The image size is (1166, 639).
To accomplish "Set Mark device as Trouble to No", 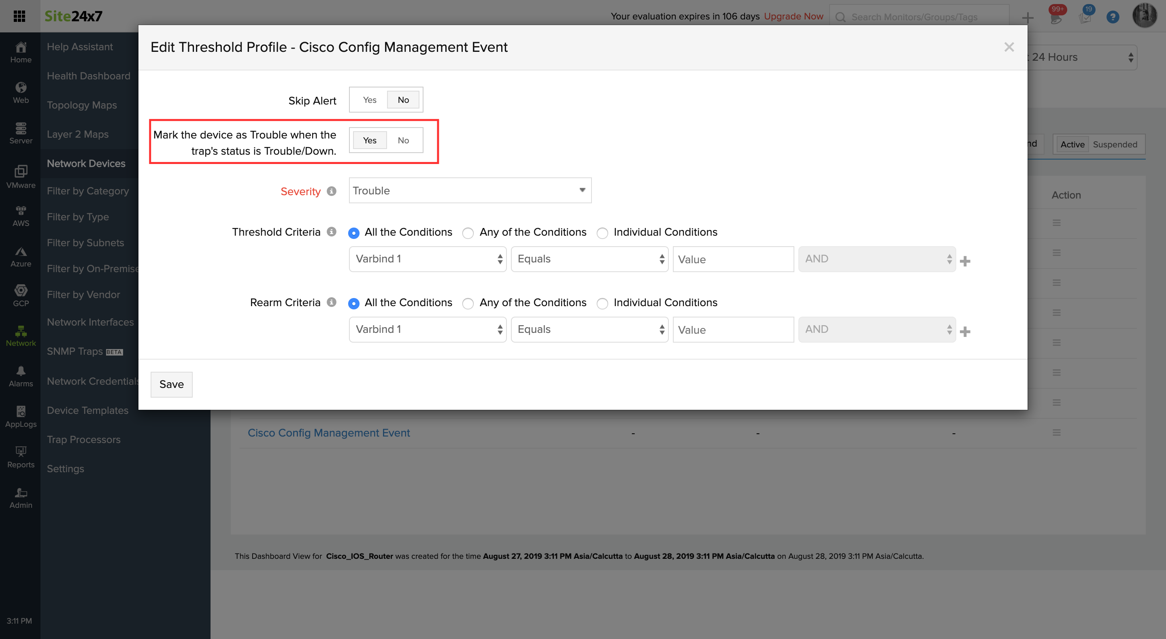I will tap(403, 141).
